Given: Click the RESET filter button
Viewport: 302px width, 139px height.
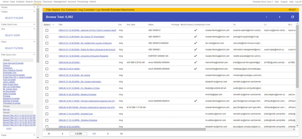Looking at the screenshot, I should click(292, 10).
